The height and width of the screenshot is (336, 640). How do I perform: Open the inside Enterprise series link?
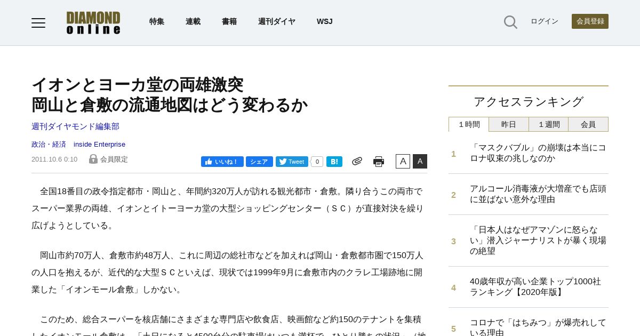(99, 144)
